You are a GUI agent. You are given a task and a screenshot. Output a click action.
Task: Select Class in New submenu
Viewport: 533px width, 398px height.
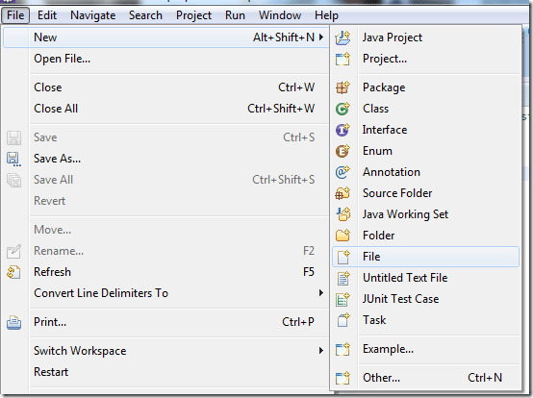425,109
